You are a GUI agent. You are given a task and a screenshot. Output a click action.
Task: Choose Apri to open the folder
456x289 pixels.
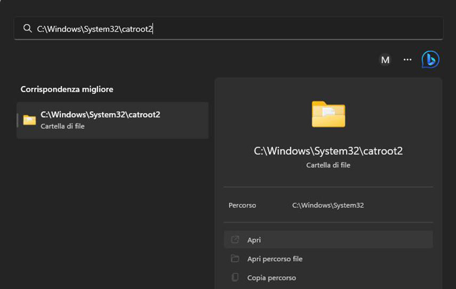pyautogui.click(x=254, y=240)
